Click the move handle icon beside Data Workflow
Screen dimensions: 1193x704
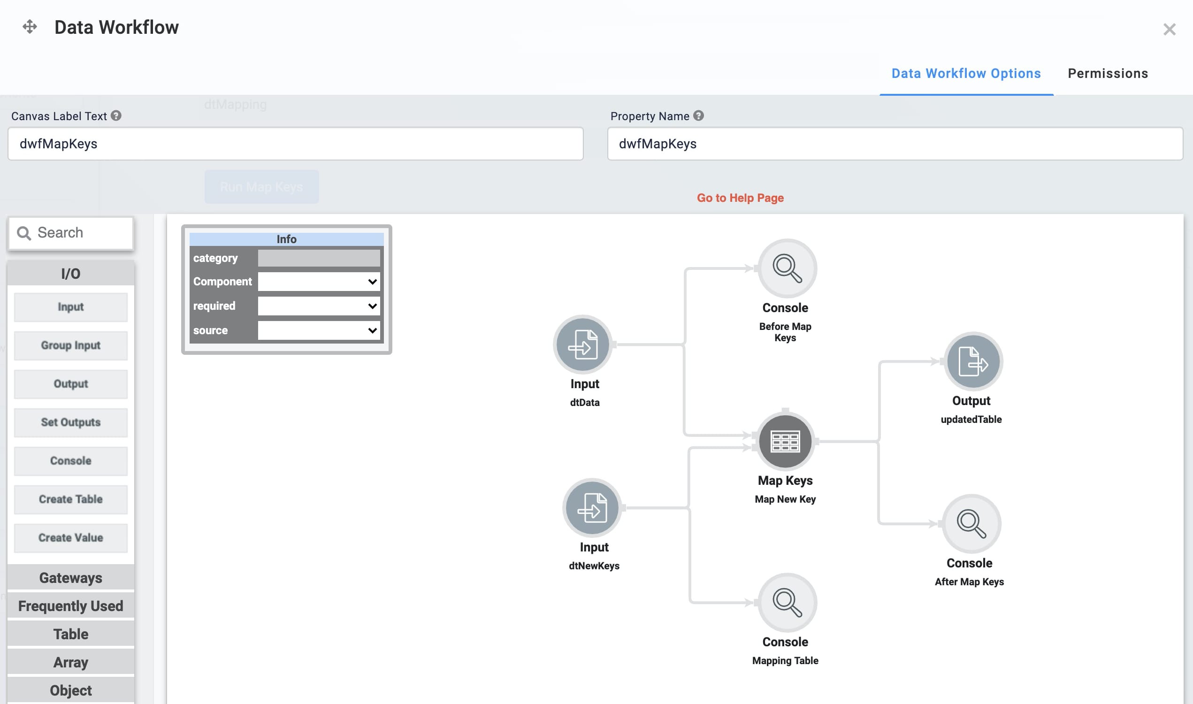point(30,27)
